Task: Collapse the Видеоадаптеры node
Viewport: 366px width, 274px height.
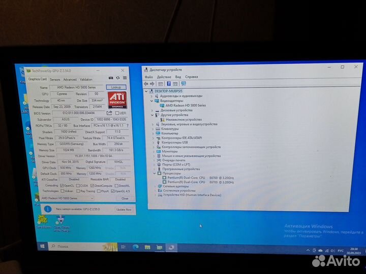Action: (151, 101)
